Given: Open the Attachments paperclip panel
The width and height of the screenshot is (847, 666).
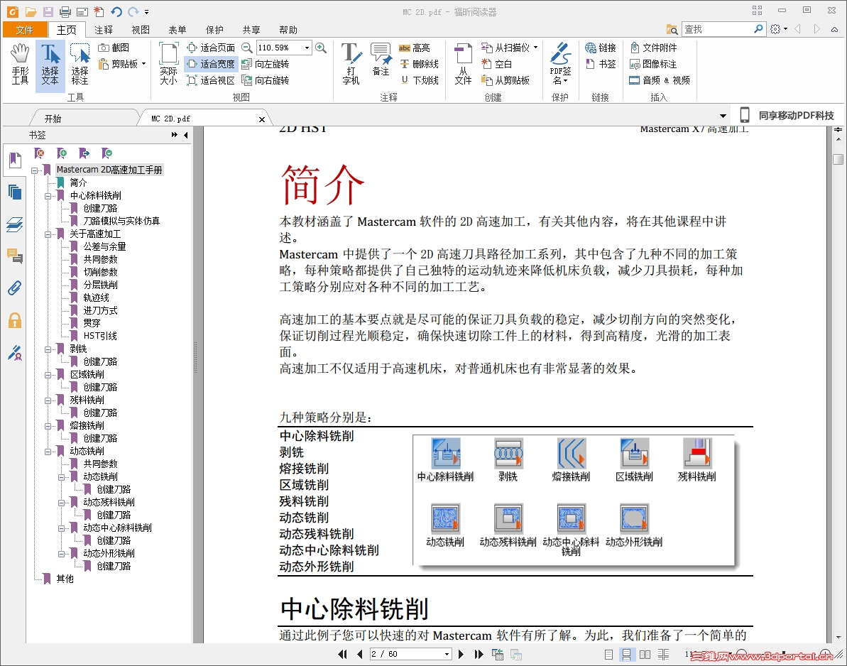Looking at the screenshot, I should [x=15, y=288].
